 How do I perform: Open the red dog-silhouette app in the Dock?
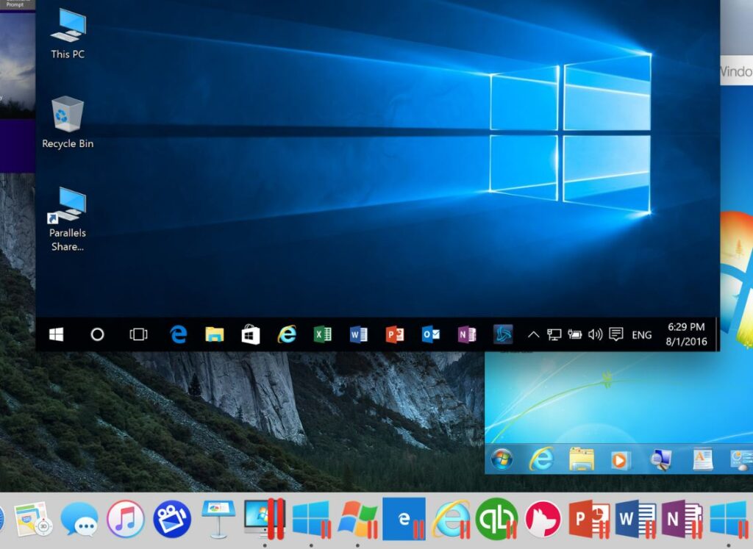coord(543,520)
